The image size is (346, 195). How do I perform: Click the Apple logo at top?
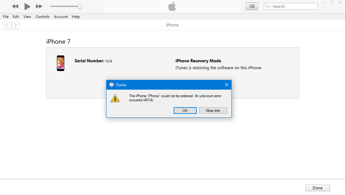[x=172, y=6]
